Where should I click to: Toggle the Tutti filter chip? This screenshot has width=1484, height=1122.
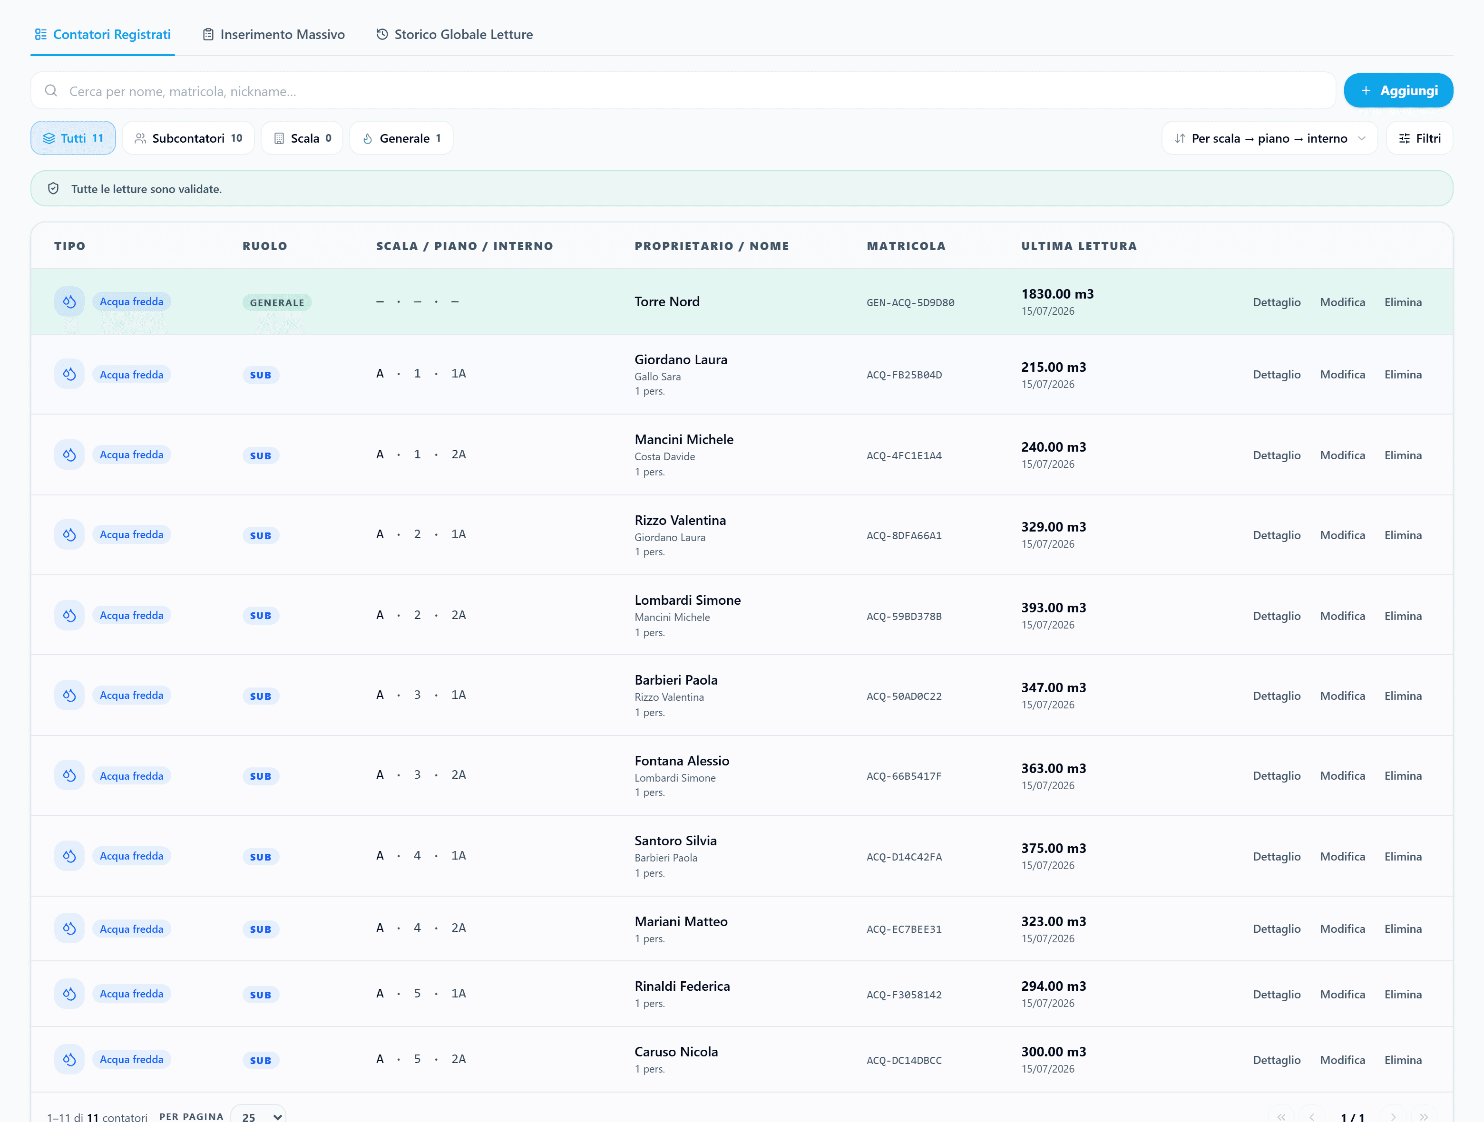coord(73,138)
